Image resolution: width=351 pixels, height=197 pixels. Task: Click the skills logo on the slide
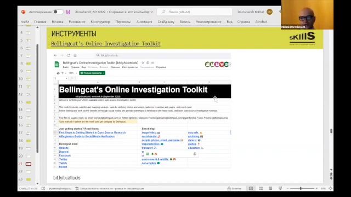coord(302,38)
